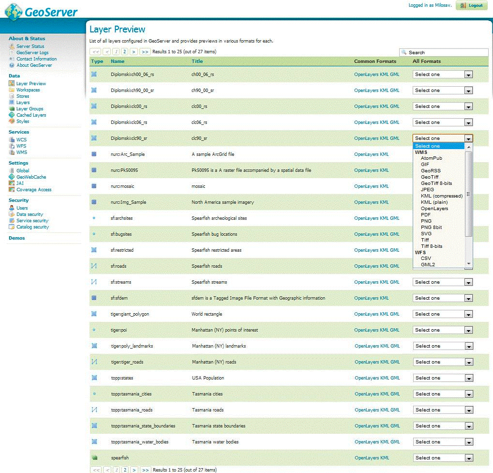Click the Layer Groups icon

coord(12,109)
